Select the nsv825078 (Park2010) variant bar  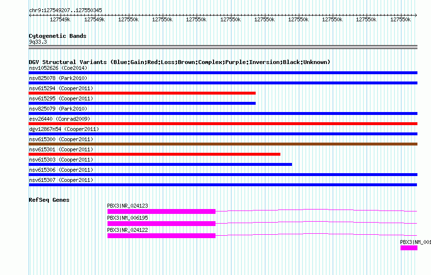pyautogui.click(x=223, y=83)
